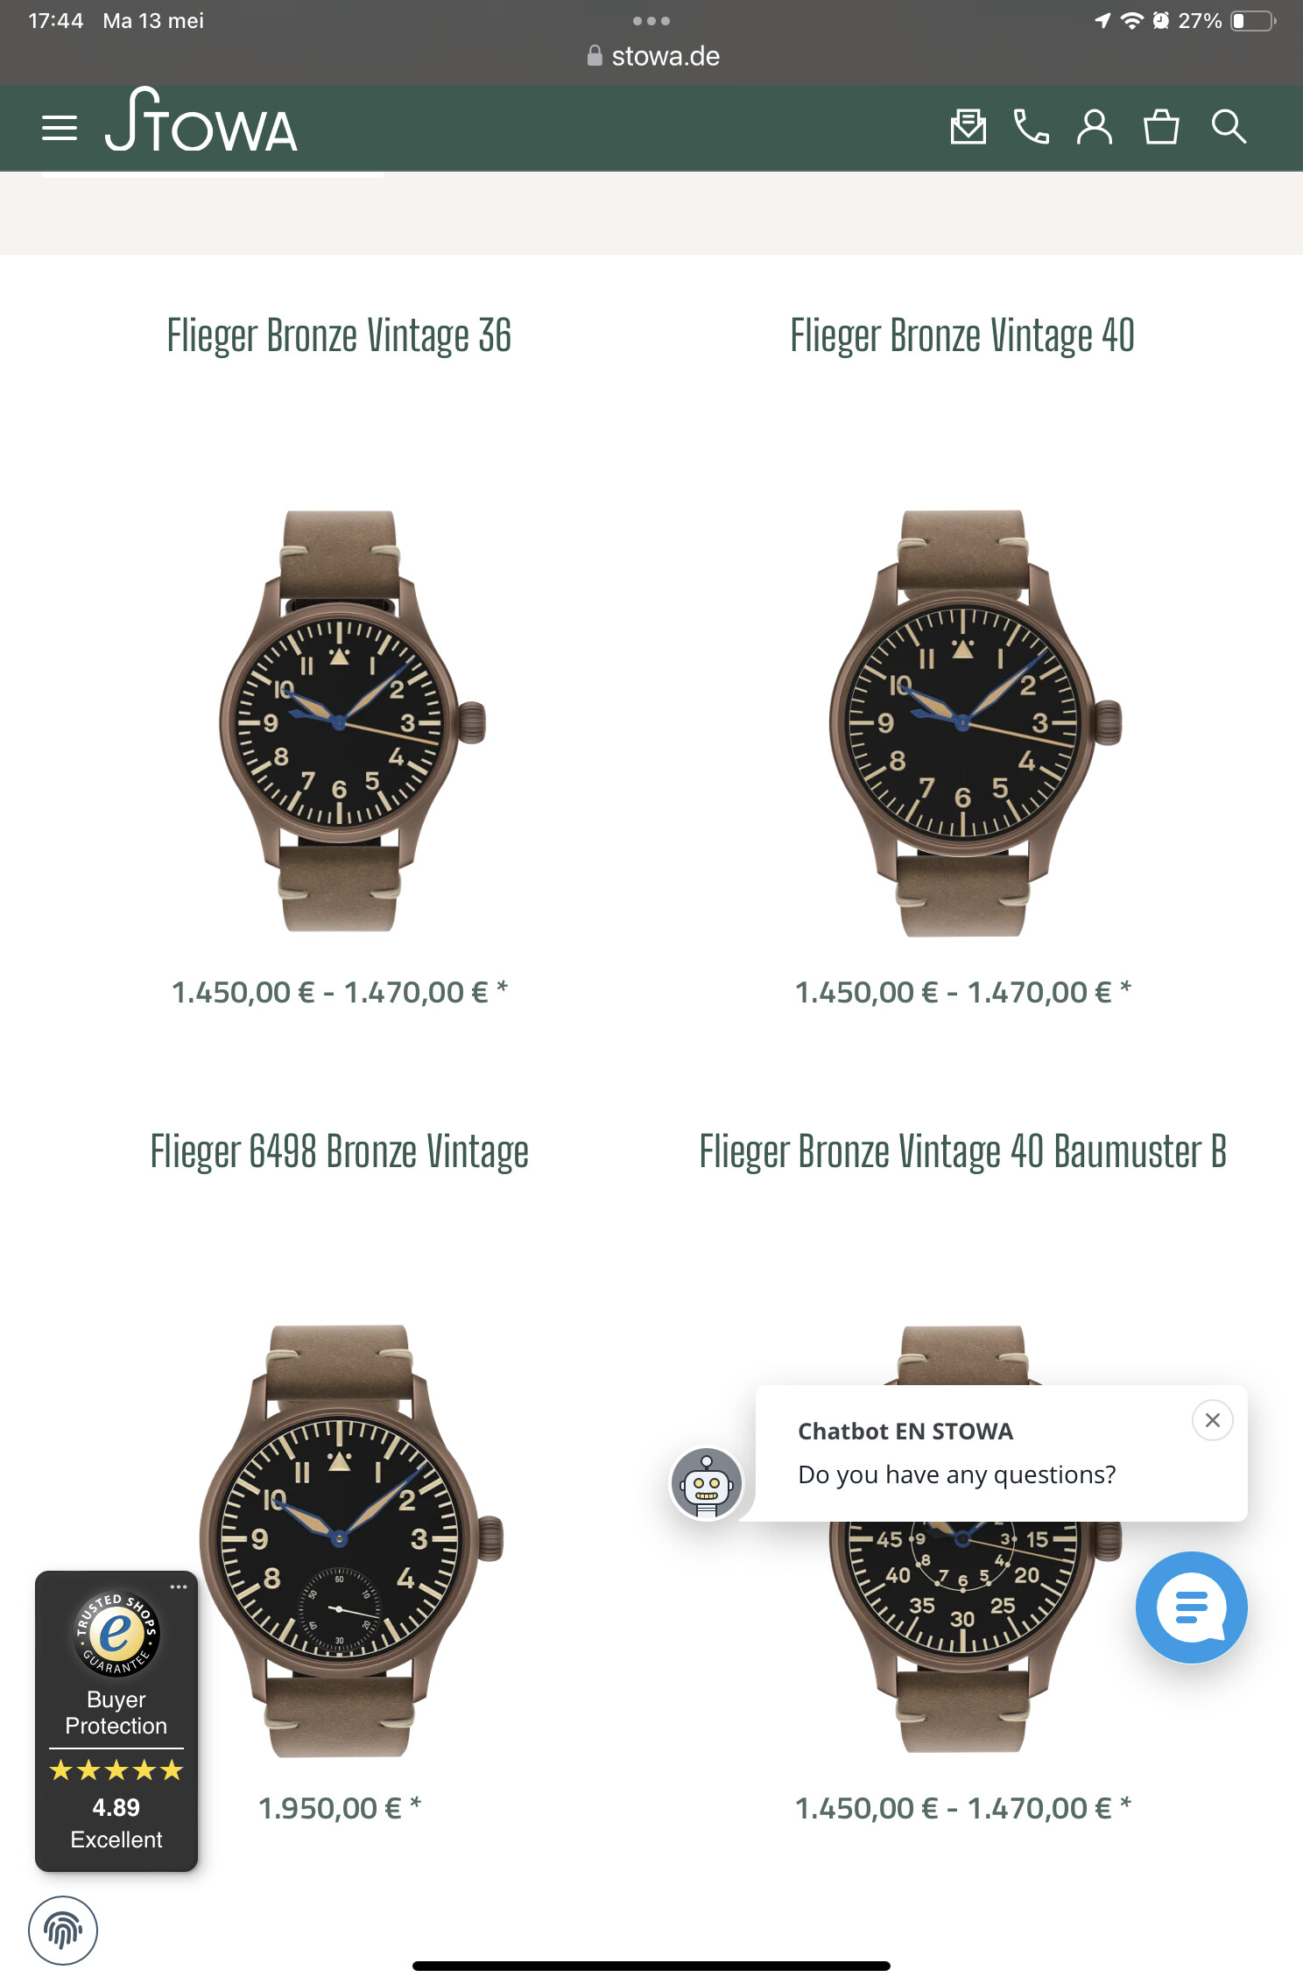Open Flieger Bronze Vintage 40 Baumuster B link
The width and height of the screenshot is (1303, 1984).
pyautogui.click(x=962, y=1152)
